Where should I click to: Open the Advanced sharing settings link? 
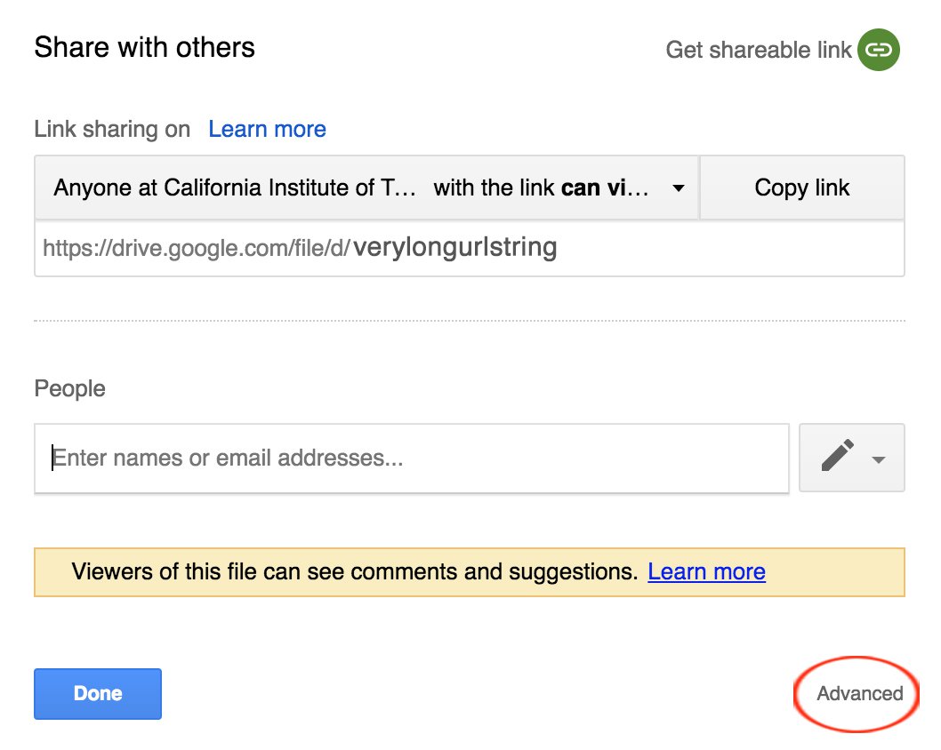coord(859,694)
